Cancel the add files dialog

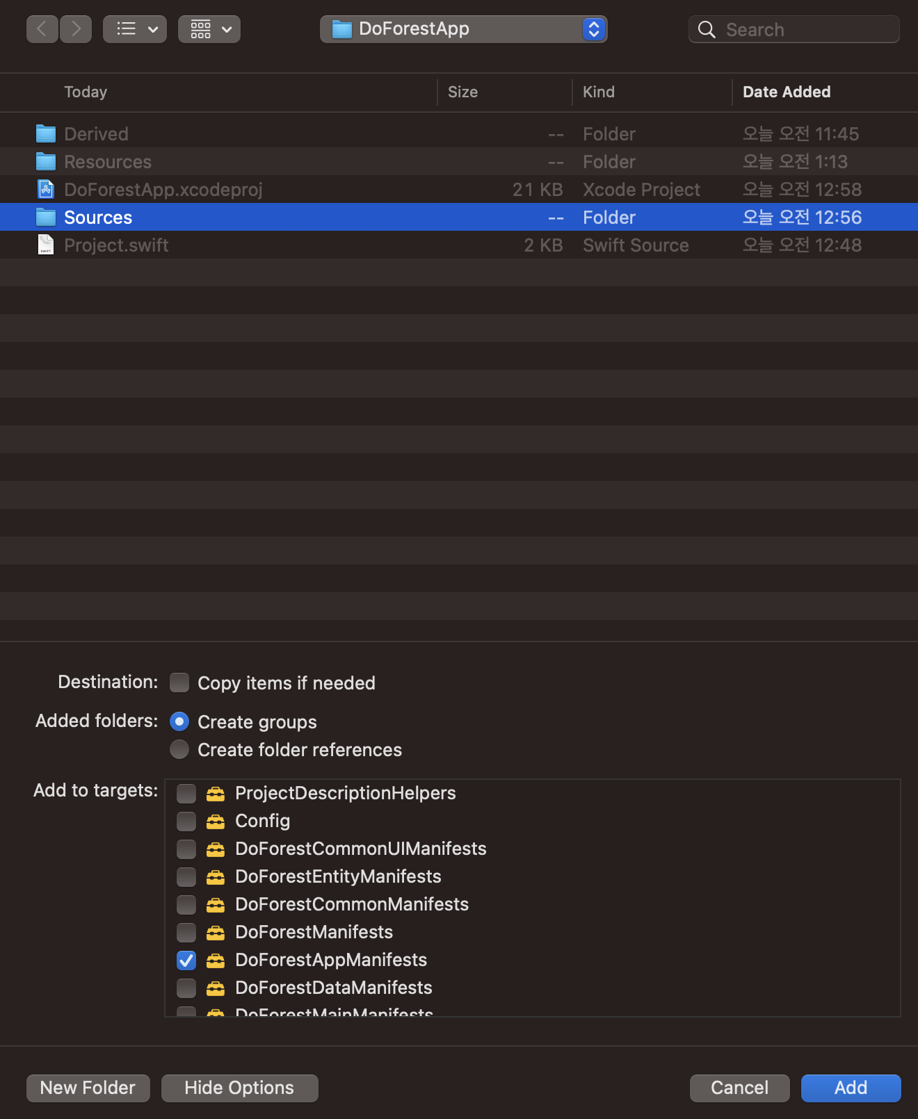(x=739, y=1088)
